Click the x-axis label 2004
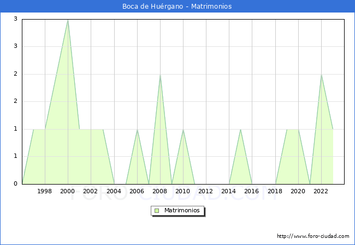355x245 pixels. 114,191
